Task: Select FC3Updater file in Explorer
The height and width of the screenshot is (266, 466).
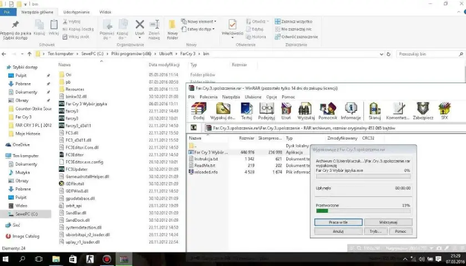Action: pos(77,169)
